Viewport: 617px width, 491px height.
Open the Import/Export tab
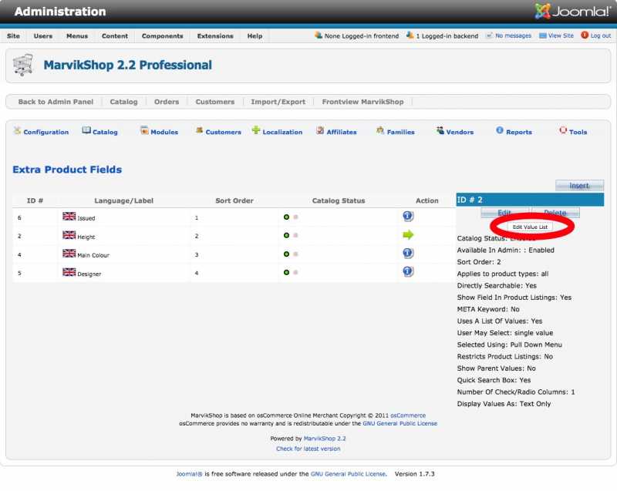click(278, 102)
